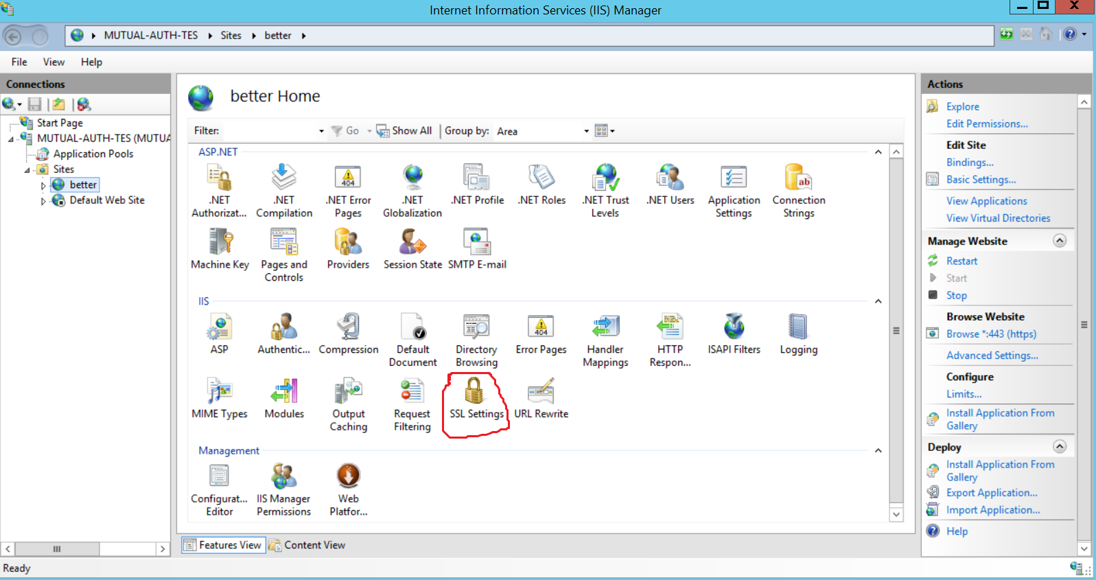Image resolution: width=1096 pixels, height=580 pixels.
Task: Open MIME Types feature
Action: point(220,399)
